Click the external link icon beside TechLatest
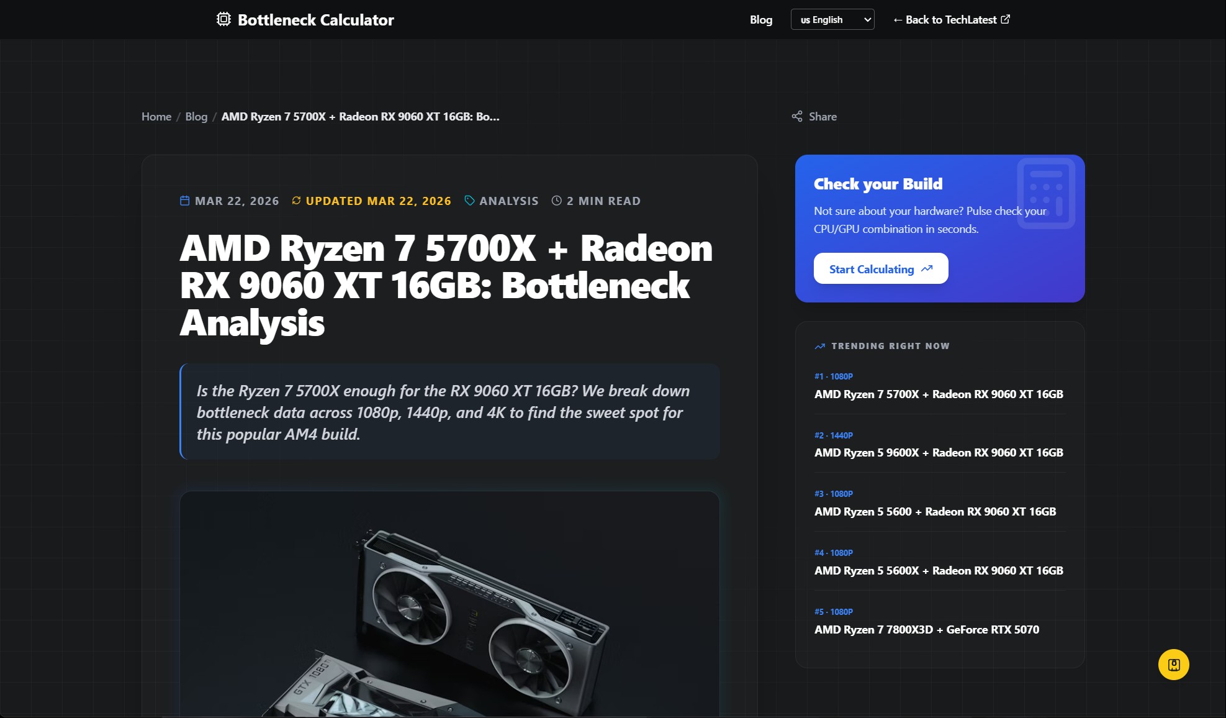The height and width of the screenshot is (718, 1226). pos(1006,19)
